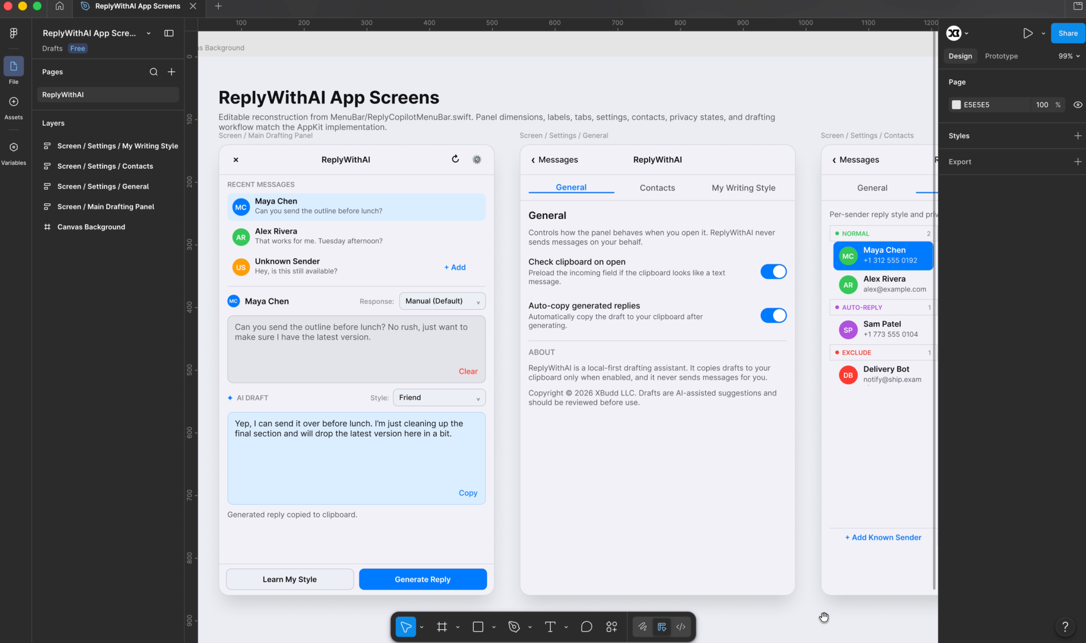Switch to Dev Mode code icon
The height and width of the screenshot is (643, 1086).
click(681, 627)
